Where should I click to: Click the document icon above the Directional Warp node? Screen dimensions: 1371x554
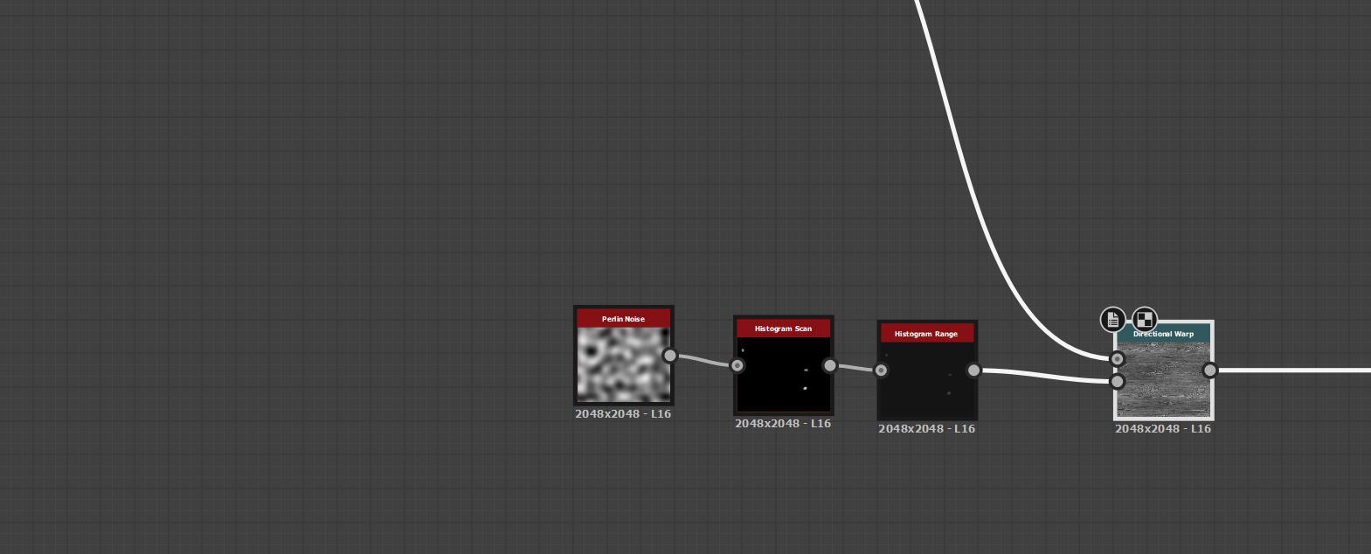1112,320
